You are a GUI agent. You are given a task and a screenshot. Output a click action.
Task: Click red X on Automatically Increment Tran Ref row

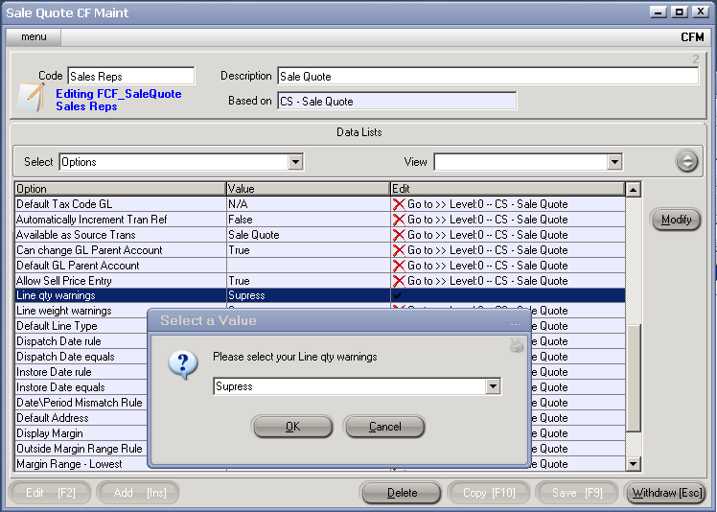pyautogui.click(x=399, y=220)
